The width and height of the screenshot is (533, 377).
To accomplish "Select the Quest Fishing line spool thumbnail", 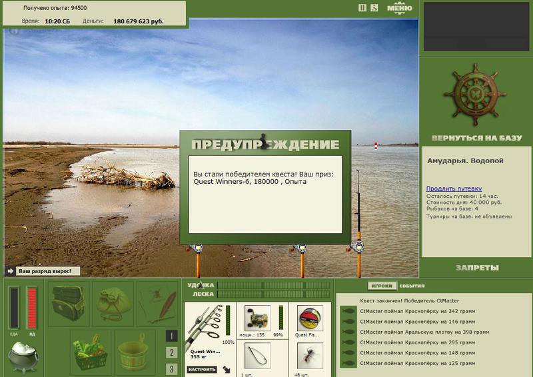I will point(310,318).
